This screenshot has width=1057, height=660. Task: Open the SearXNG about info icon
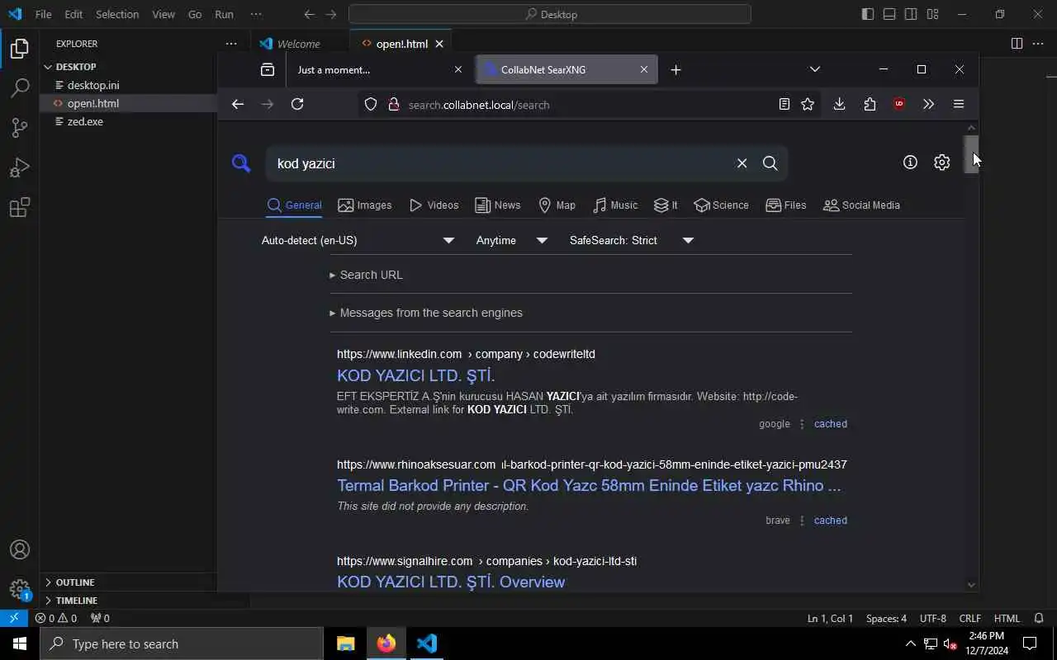tap(910, 163)
